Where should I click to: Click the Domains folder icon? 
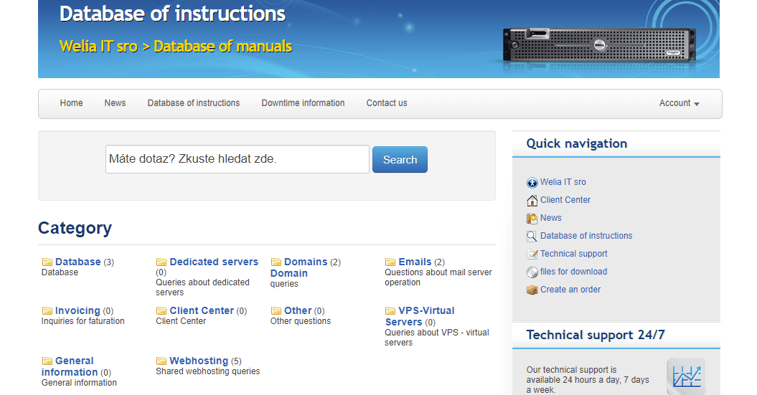click(276, 262)
